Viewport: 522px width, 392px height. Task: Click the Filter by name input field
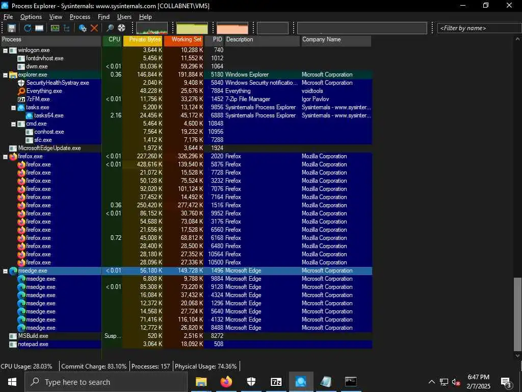click(479, 28)
